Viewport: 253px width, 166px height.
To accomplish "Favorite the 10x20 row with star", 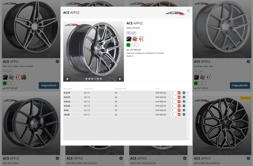I will click(x=179, y=114).
